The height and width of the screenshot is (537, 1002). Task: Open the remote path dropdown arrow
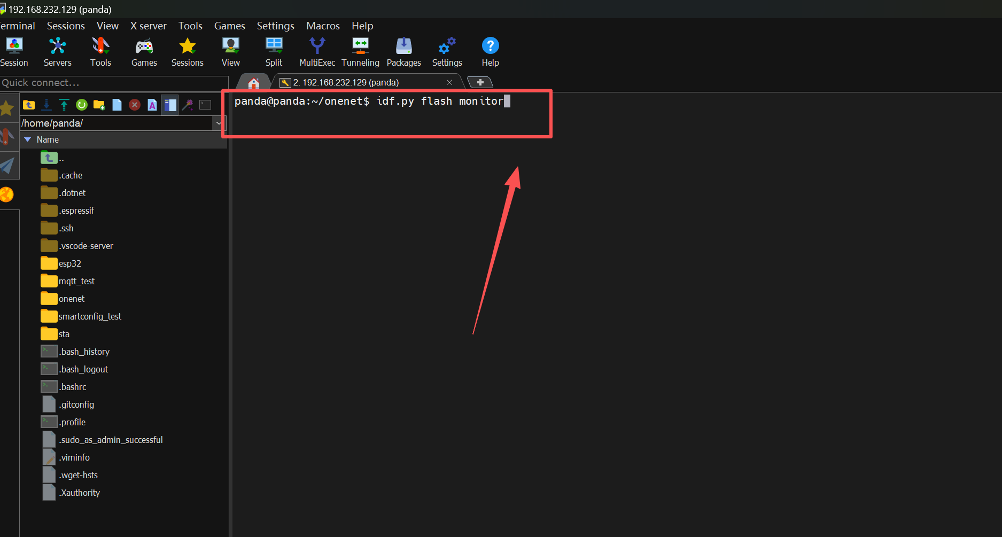point(219,123)
